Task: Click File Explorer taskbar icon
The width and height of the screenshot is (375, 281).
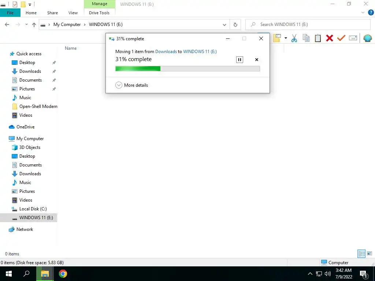Action: pyautogui.click(x=45, y=274)
